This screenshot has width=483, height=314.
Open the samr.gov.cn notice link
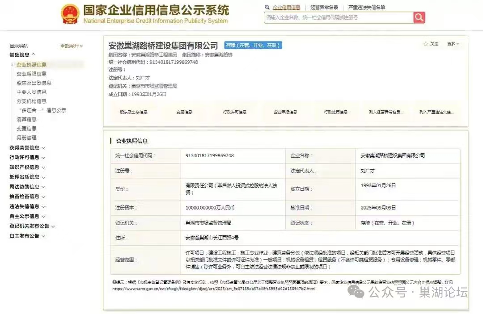(x=214, y=289)
